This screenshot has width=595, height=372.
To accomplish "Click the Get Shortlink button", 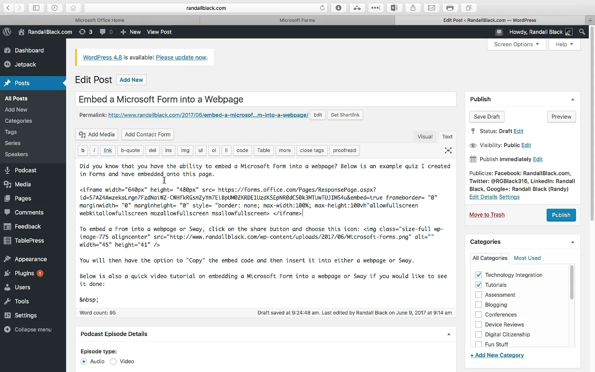I will [x=345, y=115].
